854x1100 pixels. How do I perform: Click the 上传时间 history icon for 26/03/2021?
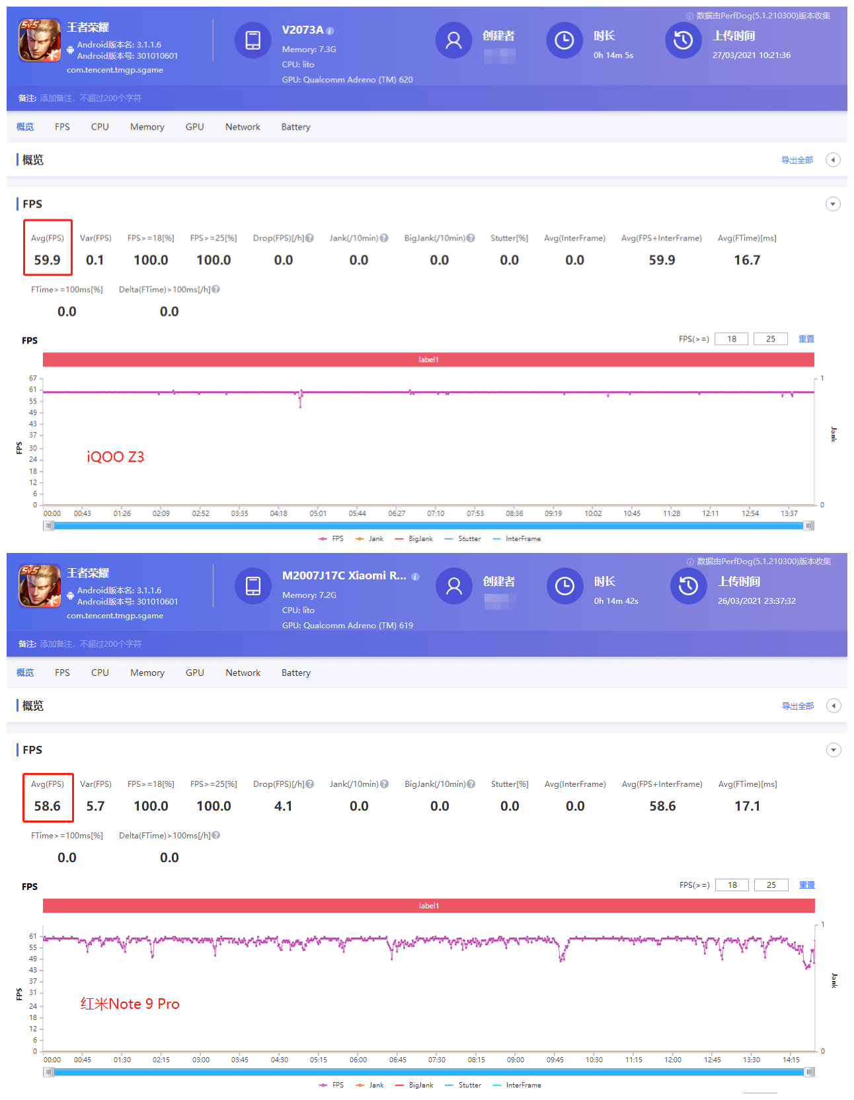689,586
